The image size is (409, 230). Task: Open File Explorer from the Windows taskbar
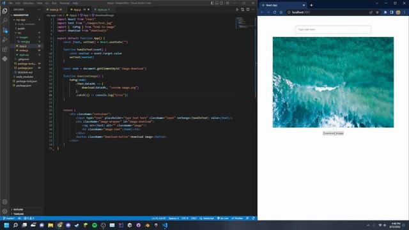click(50, 225)
